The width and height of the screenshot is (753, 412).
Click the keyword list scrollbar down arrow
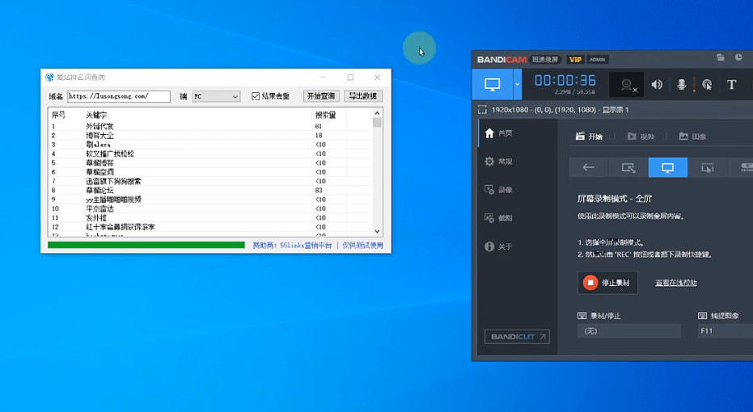click(377, 231)
